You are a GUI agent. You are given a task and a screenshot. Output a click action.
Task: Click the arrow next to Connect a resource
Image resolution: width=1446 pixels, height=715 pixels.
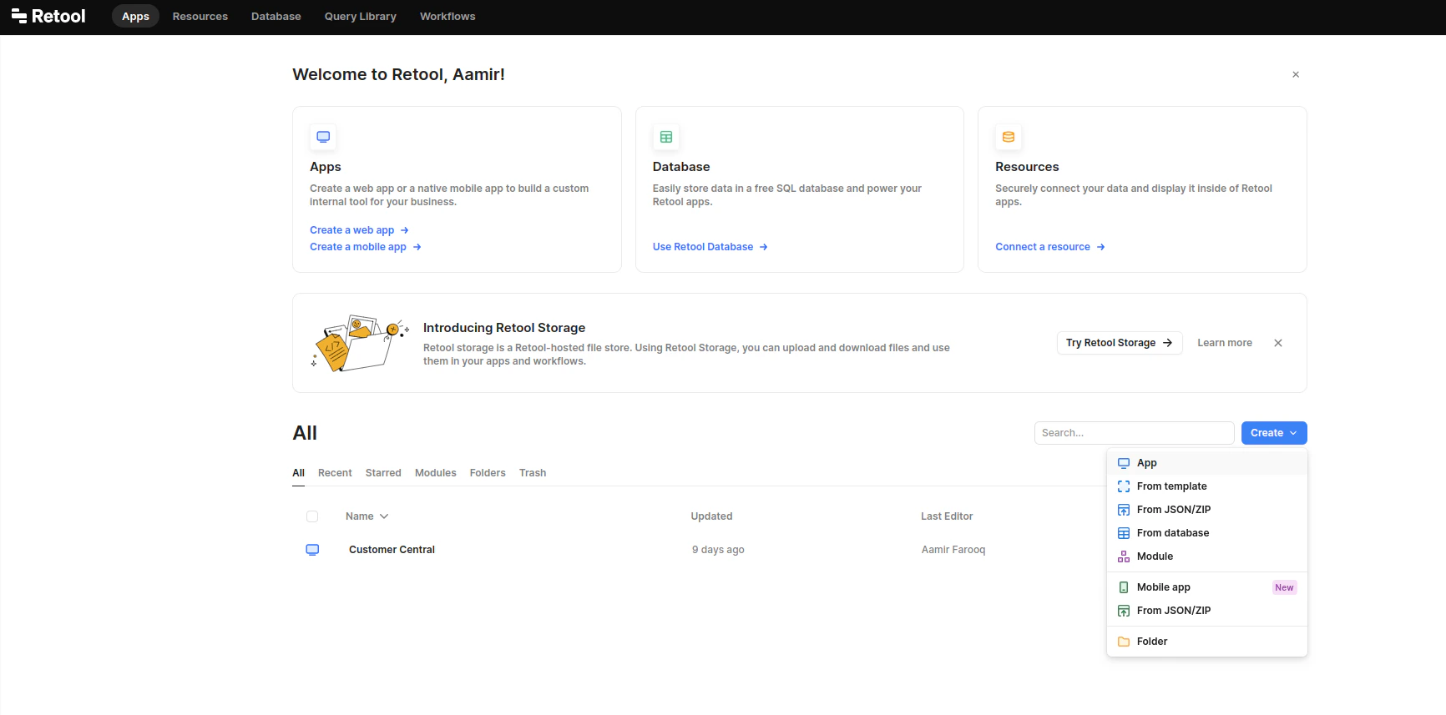click(1101, 247)
